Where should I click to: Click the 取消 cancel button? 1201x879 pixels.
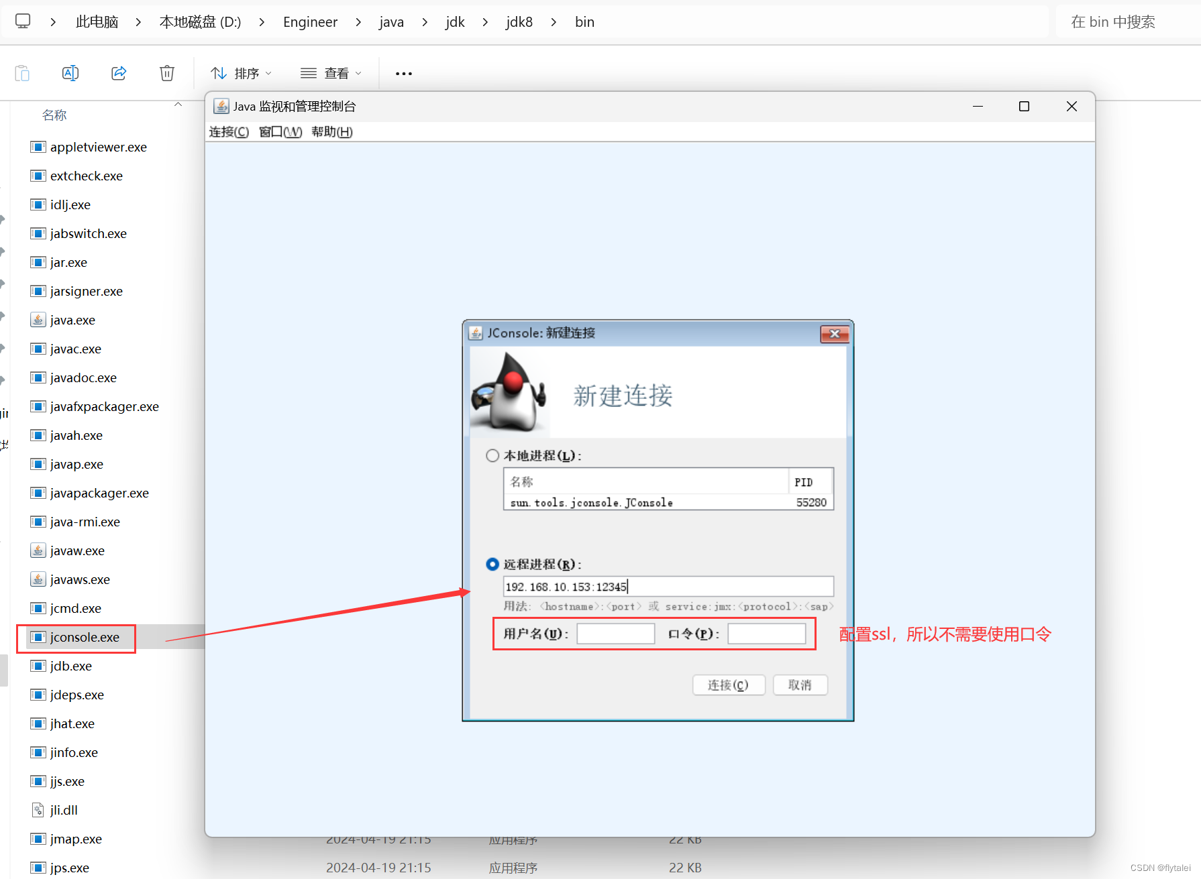pyautogui.click(x=800, y=685)
